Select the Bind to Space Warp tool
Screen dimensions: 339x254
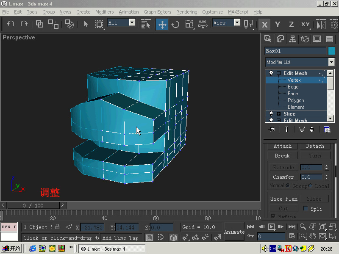(x=69, y=24)
